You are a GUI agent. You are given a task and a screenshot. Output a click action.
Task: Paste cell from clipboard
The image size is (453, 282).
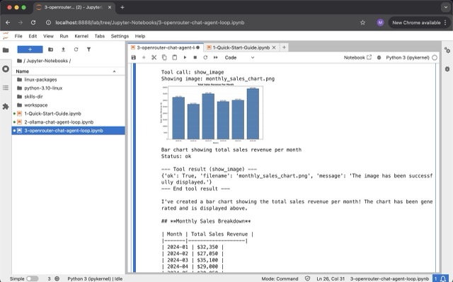click(x=175, y=57)
